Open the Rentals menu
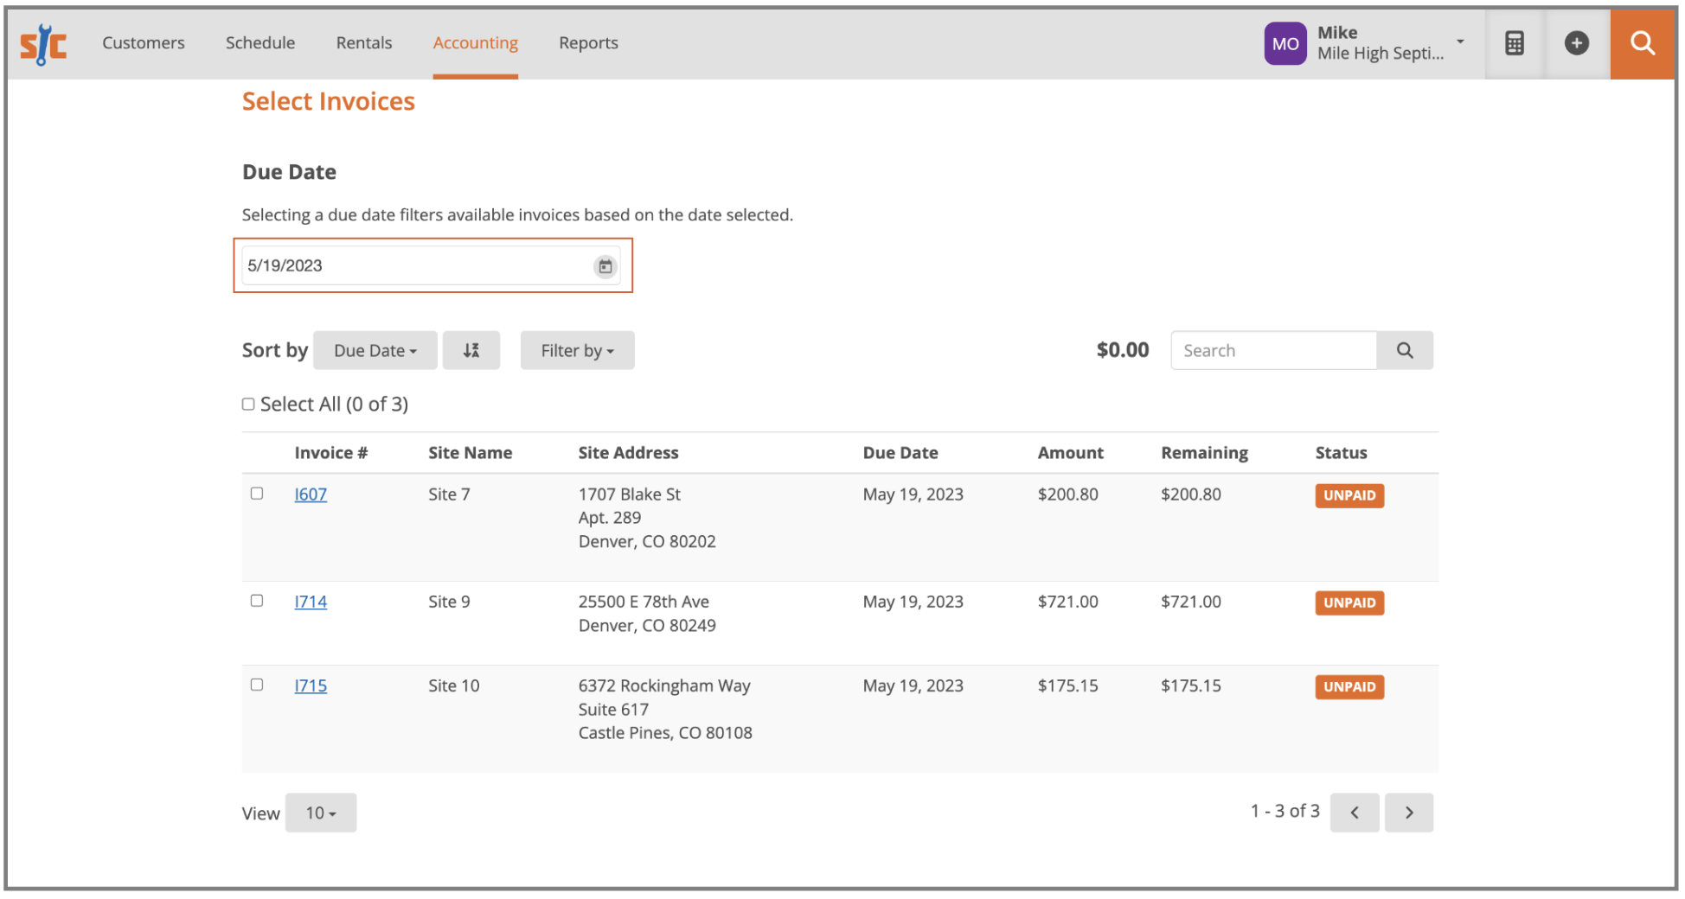The height and width of the screenshot is (899, 1685). pos(364,42)
